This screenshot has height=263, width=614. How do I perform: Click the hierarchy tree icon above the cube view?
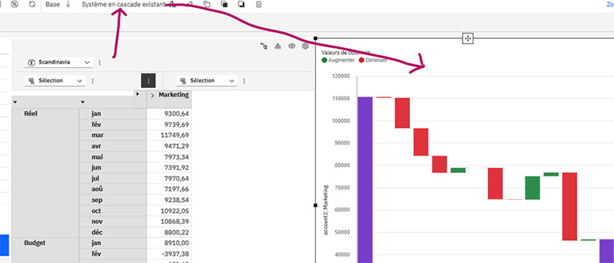click(264, 46)
